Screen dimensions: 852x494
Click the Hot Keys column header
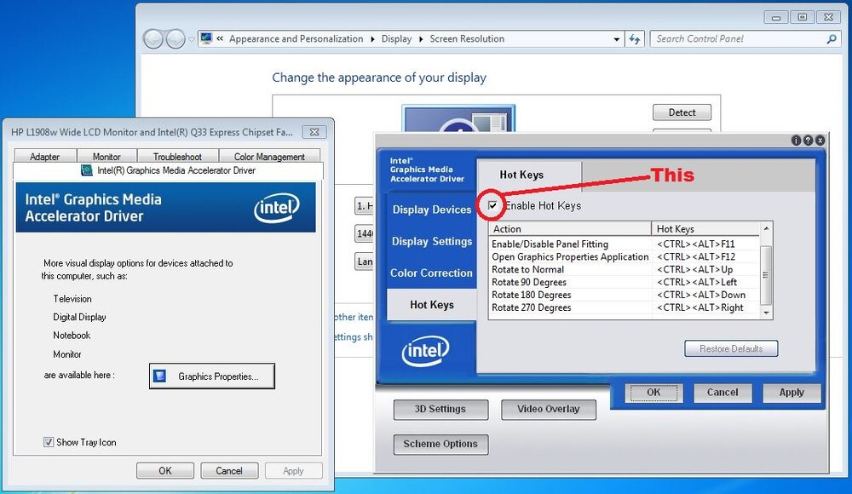click(x=705, y=229)
